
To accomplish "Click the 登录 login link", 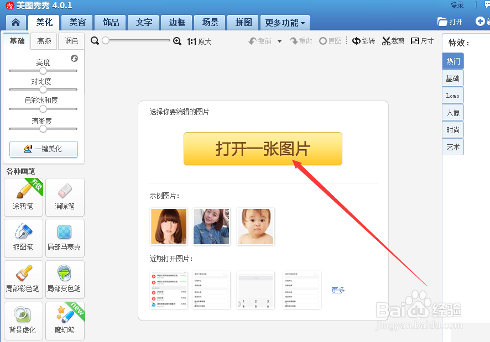I will (x=457, y=5).
